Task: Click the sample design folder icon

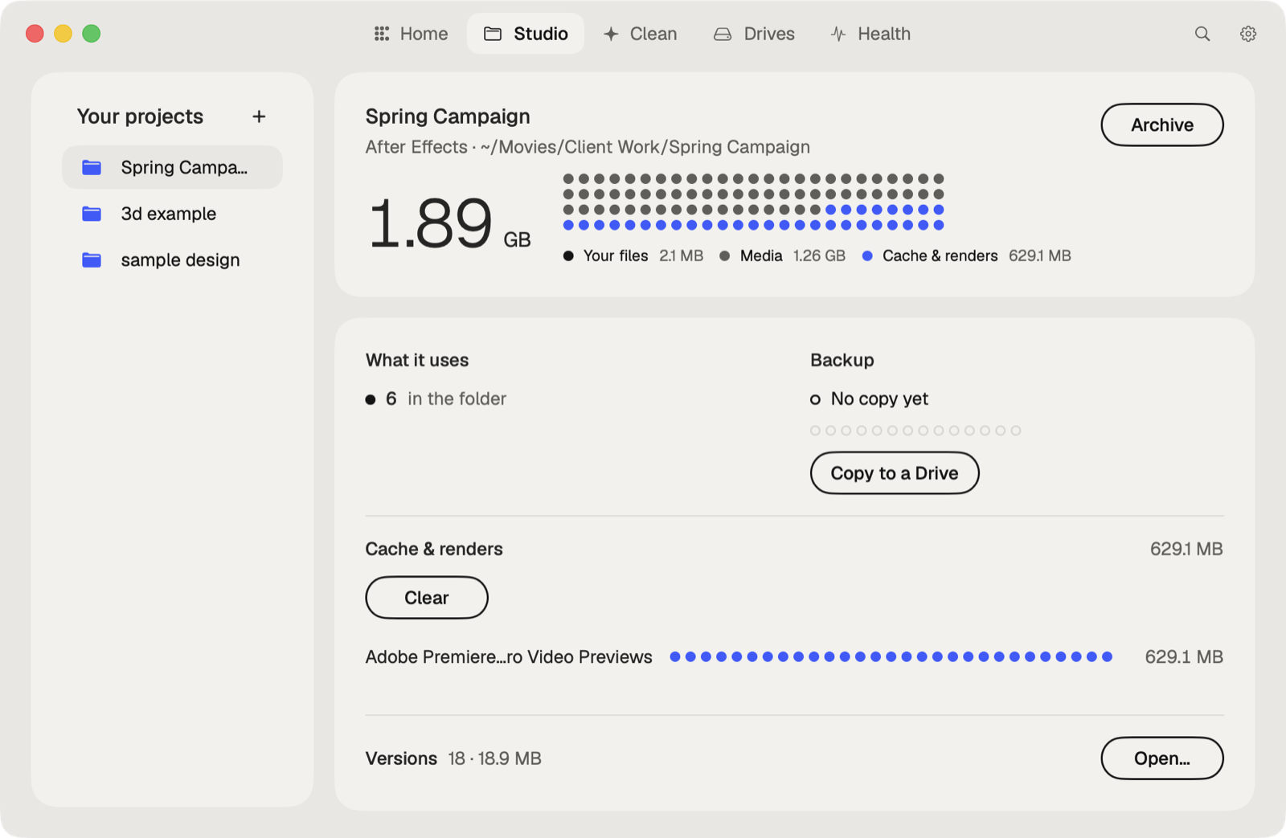Action: click(x=92, y=260)
